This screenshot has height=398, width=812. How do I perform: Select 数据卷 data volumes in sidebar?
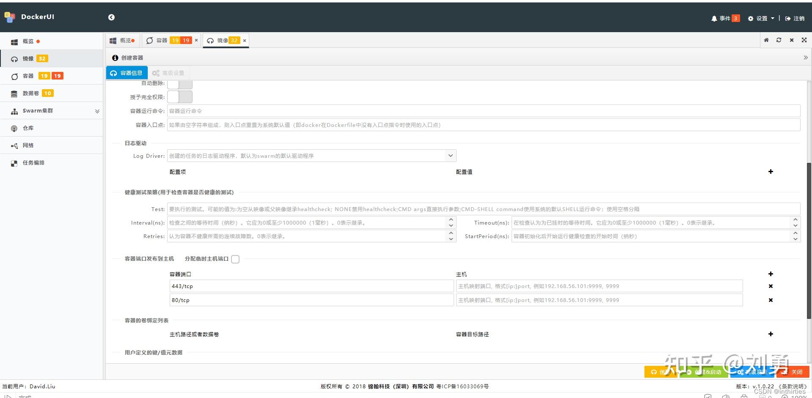[32, 93]
